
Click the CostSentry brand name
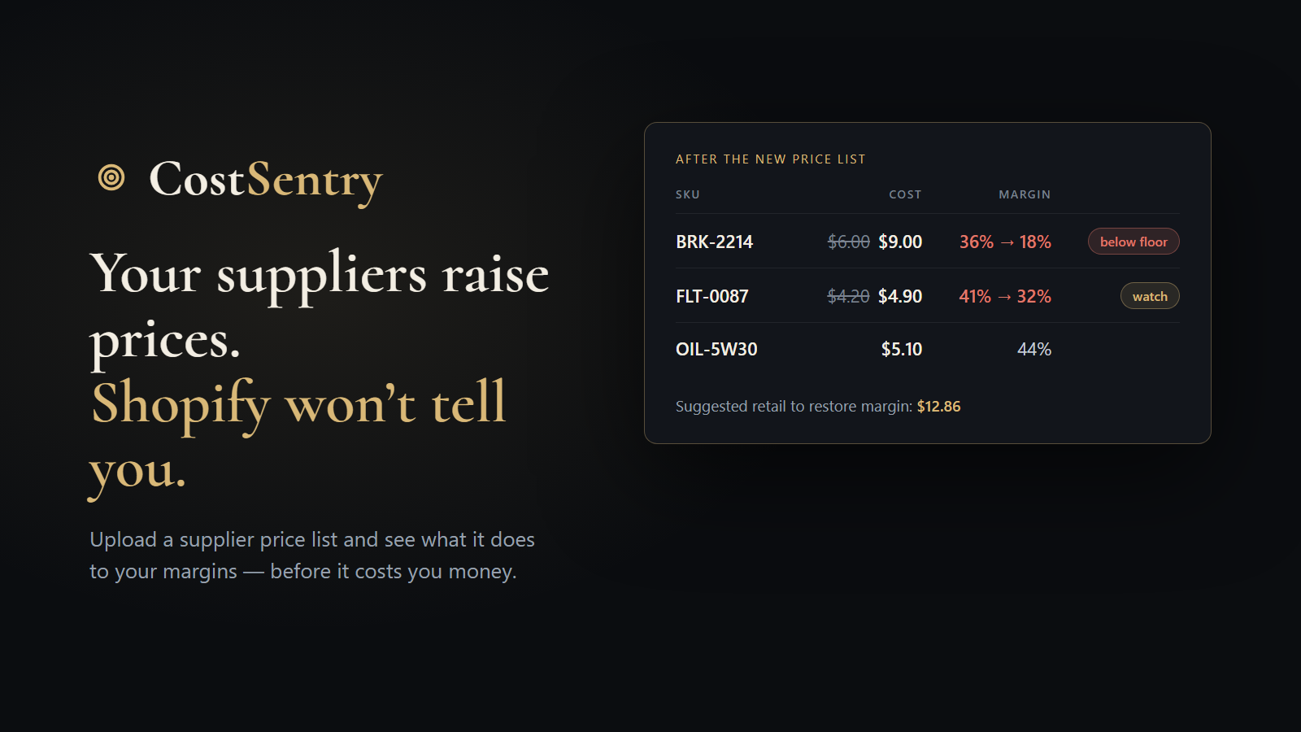(x=265, y=180)
